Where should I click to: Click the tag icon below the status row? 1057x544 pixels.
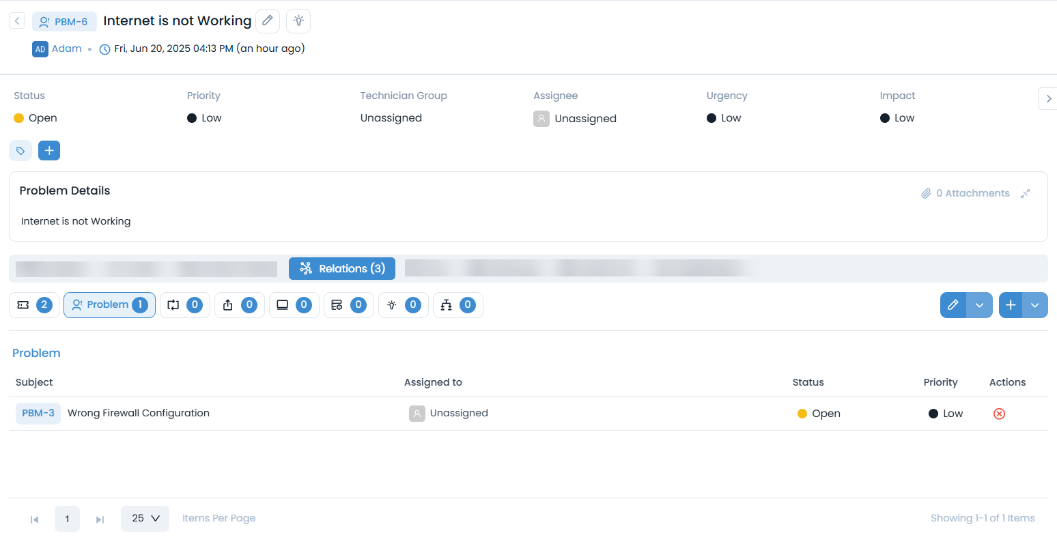tap(20, 150)
